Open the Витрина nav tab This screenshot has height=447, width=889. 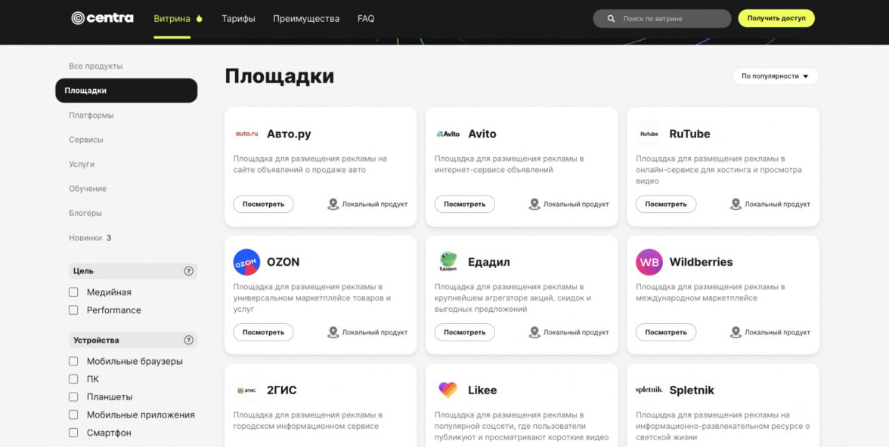[172, 19]
